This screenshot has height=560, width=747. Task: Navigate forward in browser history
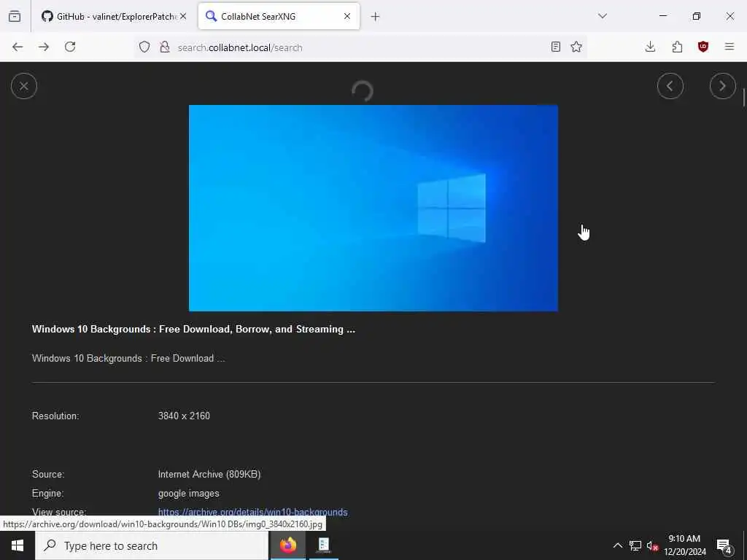tap(44, 47)
